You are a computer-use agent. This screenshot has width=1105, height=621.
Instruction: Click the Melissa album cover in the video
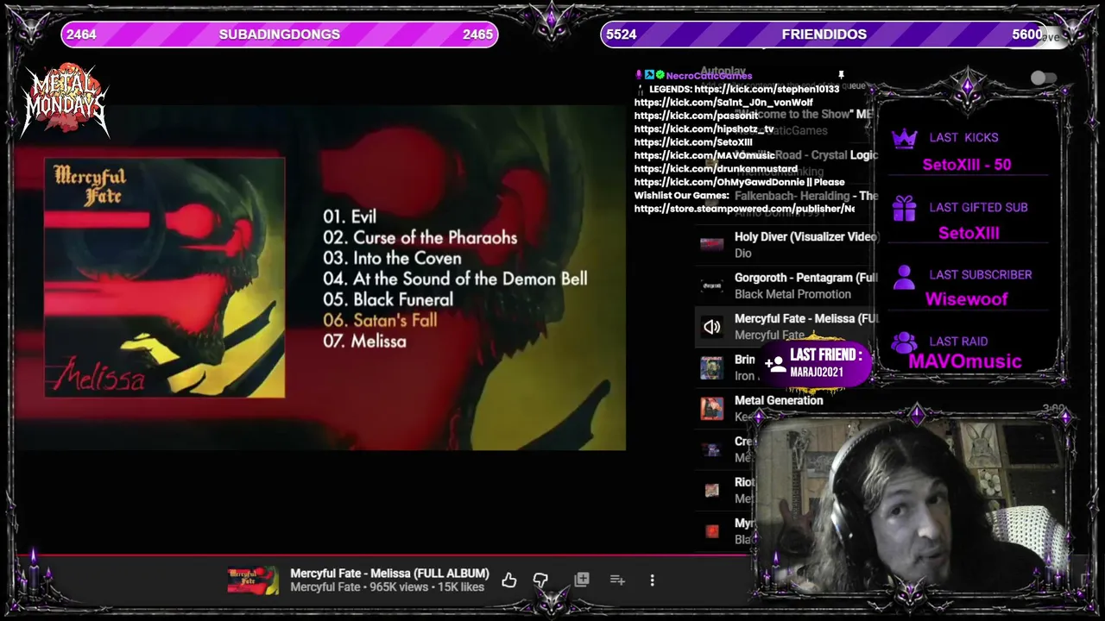(x=165, y=278)
